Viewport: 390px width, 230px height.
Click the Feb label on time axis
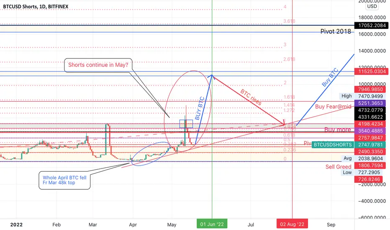pos(56,225)
